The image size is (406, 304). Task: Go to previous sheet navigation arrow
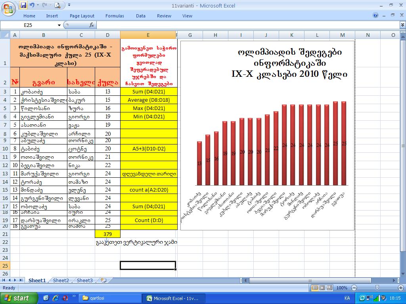pyautogui.click(x=10, y=280)
